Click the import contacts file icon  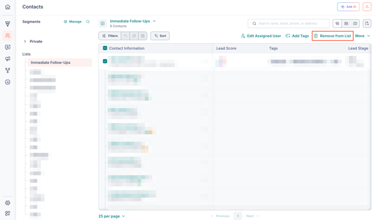point(367,24)
